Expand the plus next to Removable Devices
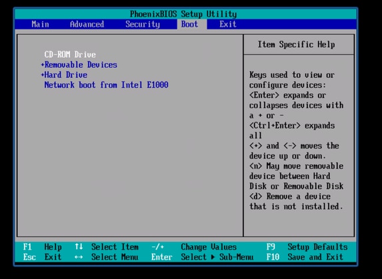 click(x=43, y=65)
